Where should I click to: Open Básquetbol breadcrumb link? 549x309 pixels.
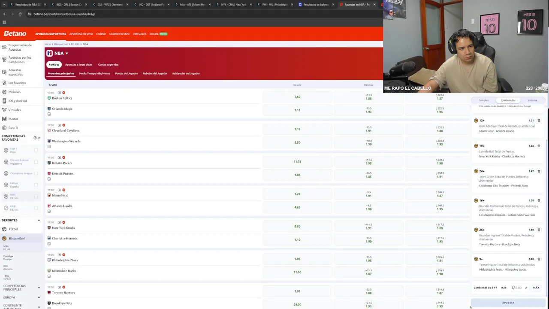[x=60, y=44]
